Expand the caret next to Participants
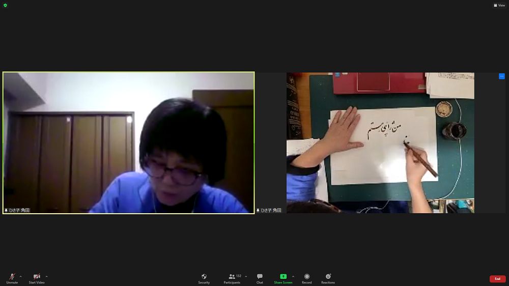Viewport: 509px width, 286px height. tap(246, 276)
